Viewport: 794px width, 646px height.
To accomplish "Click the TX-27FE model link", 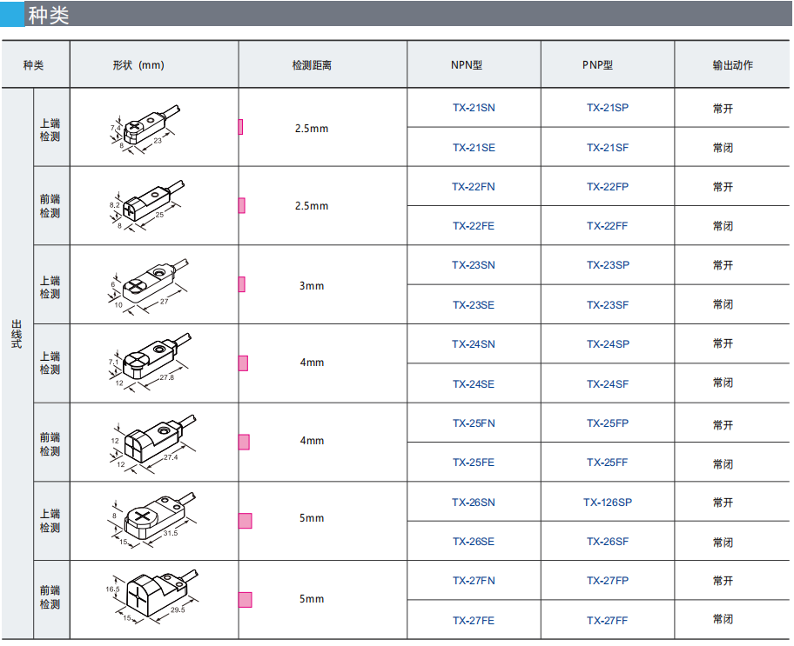I will 473,621.
